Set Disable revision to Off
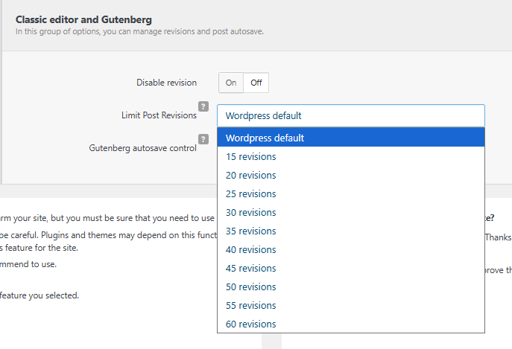This screenshot has height=349, width=512. [x=256, y=83]
